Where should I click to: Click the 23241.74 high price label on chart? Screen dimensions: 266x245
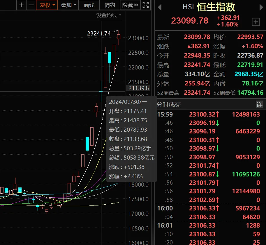[x=99, y=33]
